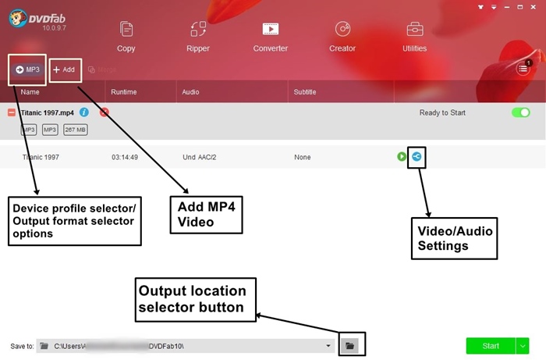546x360 pixels.
Task: Click the Subtitle column header
Action: click(x=305, y=92)
